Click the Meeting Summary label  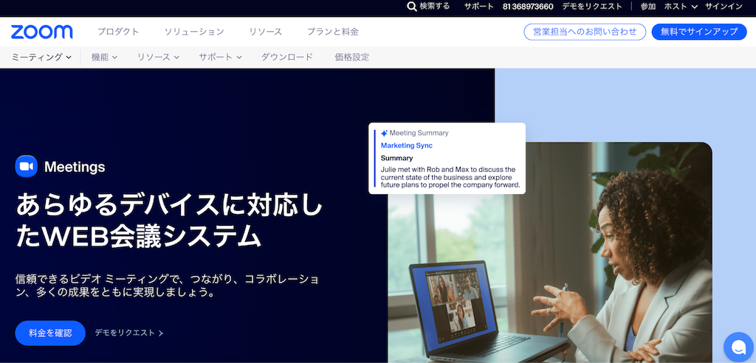point(419,133)
